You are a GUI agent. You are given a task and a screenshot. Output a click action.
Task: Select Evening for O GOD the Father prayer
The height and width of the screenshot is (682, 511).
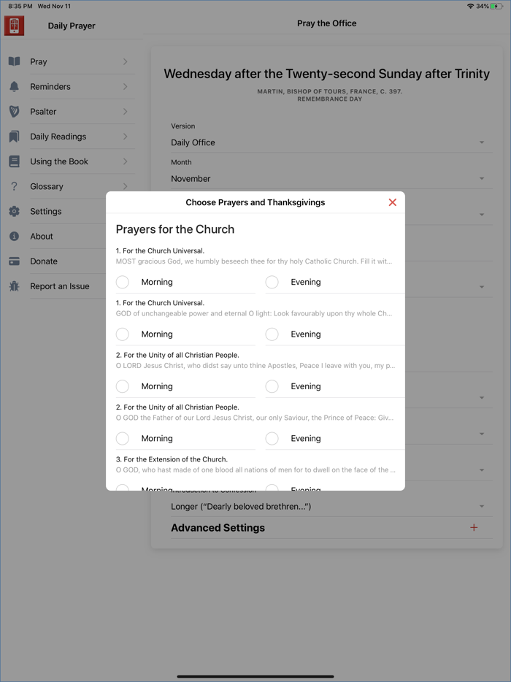coord(272,438)
